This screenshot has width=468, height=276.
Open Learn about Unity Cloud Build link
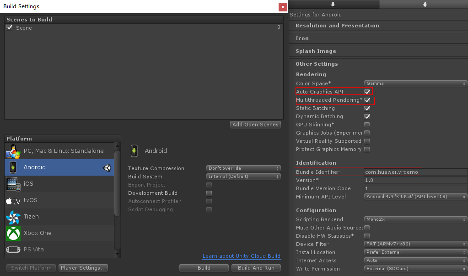[x=241, y=256]
